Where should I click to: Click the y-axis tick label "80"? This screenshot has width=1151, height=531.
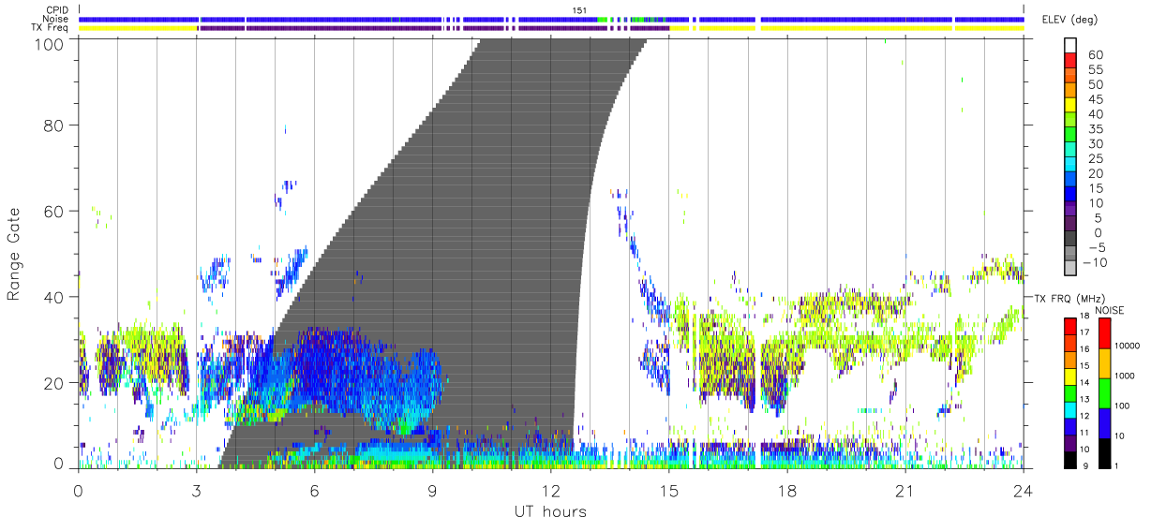click(x=55, y=125)
